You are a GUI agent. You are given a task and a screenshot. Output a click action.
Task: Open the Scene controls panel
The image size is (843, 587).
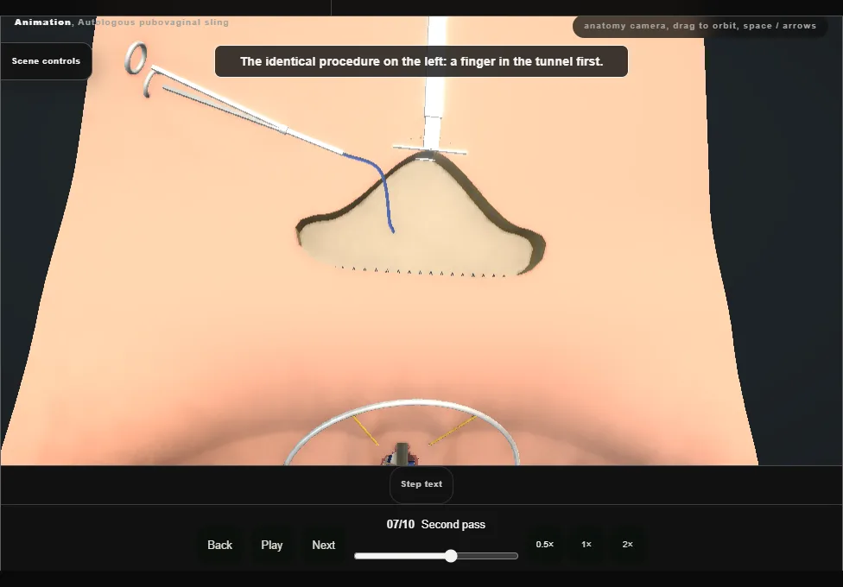click(47, 61)
